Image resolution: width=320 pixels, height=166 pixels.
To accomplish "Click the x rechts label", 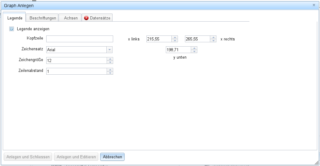I will pos(228,39).
